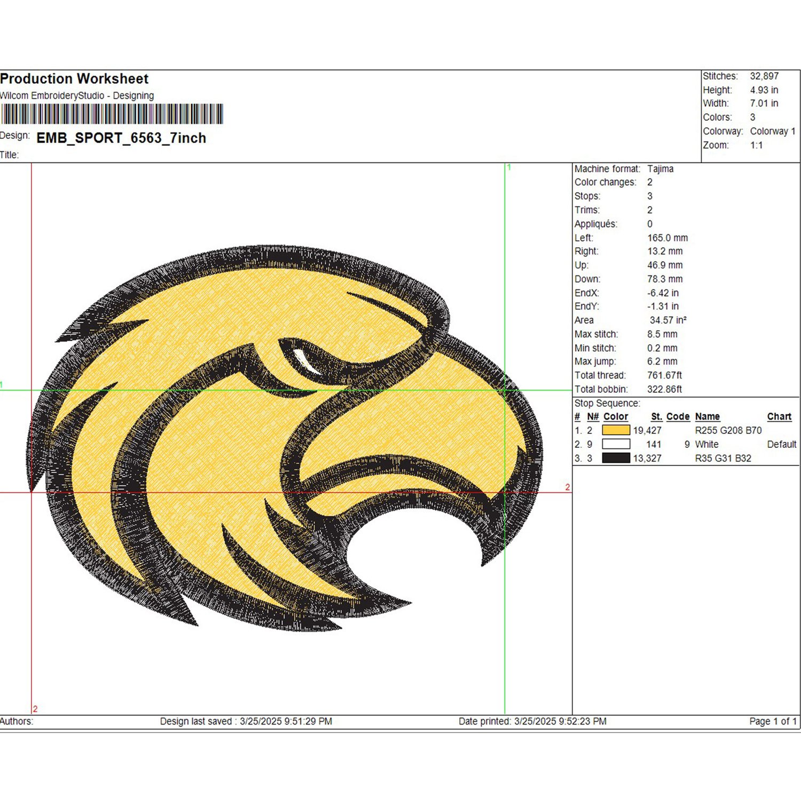The image size is (801, 798).
Task: Click the "N#" column header
Action: 593,417
